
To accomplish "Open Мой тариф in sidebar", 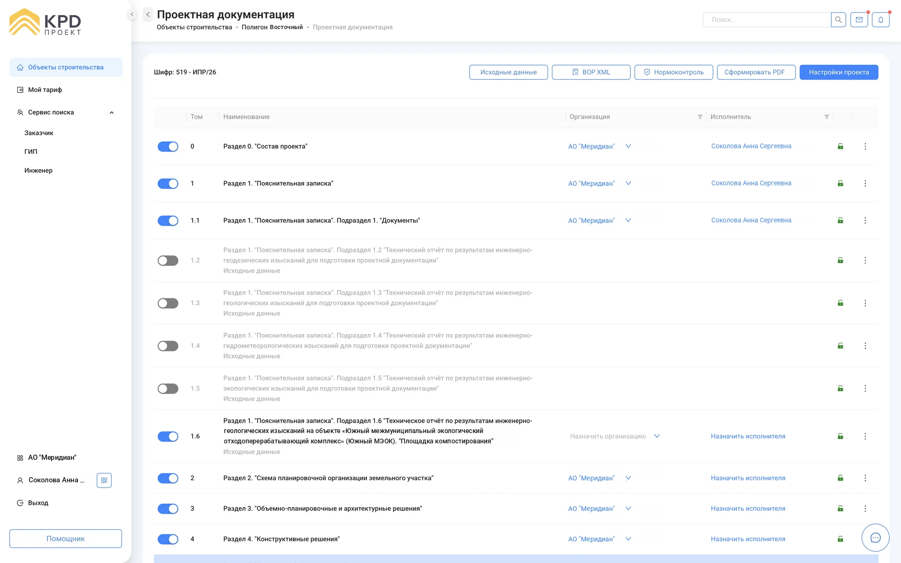I will point(45,90).
